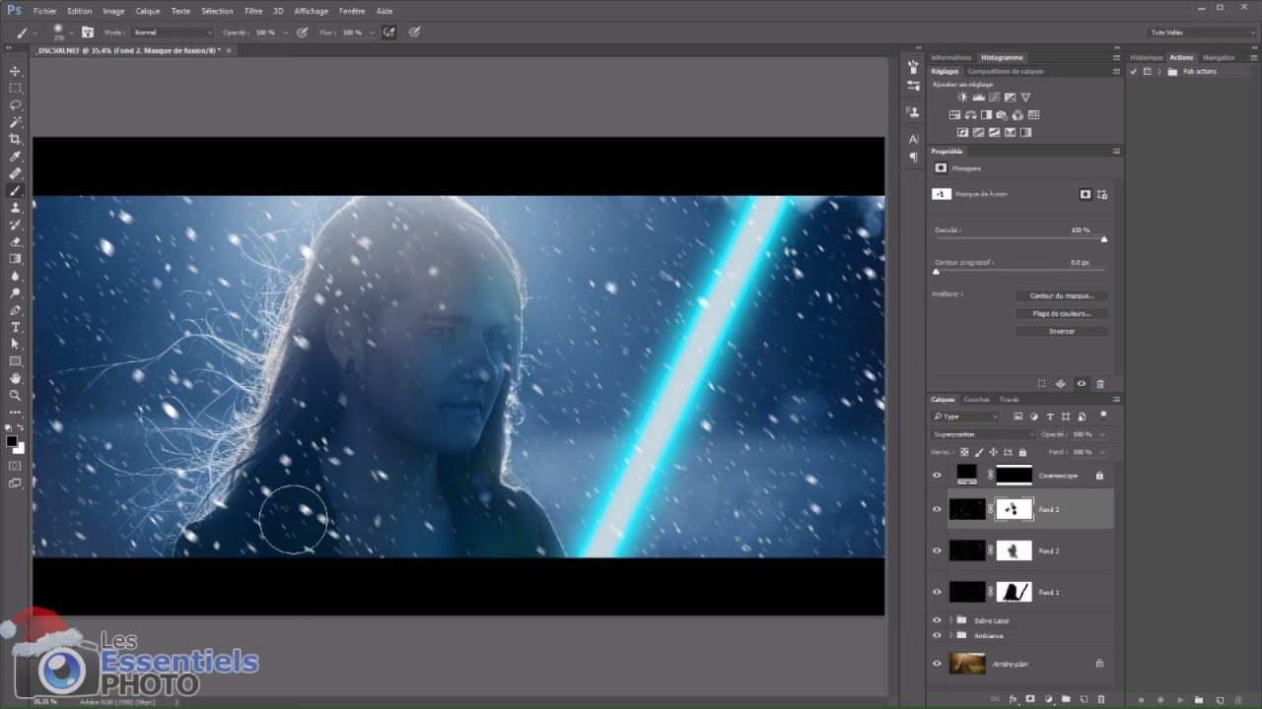Delete the mask using Properties trash icon
Screen dimensions: 1262x709
(1100, 384)
